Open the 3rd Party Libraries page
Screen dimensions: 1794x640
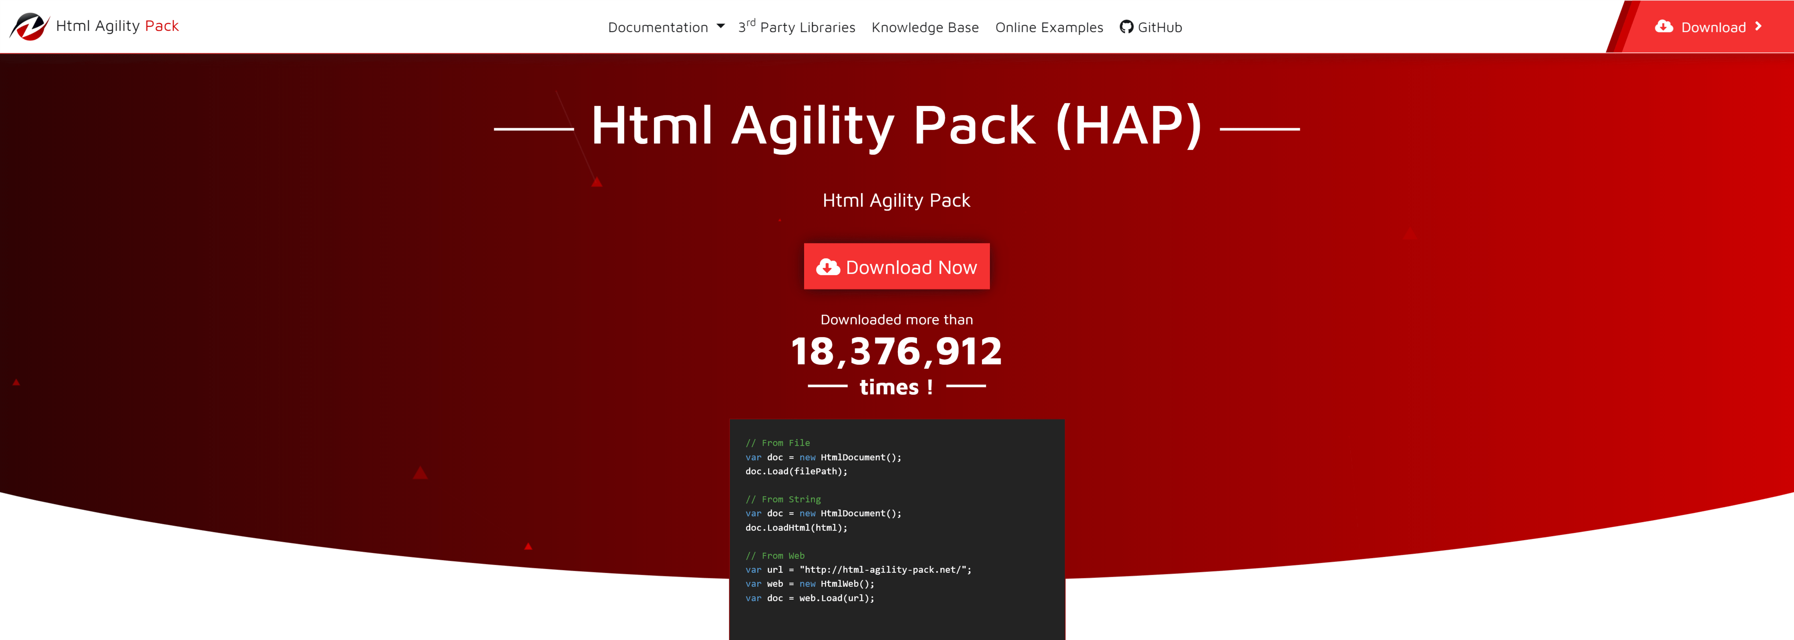click(797, 27)
